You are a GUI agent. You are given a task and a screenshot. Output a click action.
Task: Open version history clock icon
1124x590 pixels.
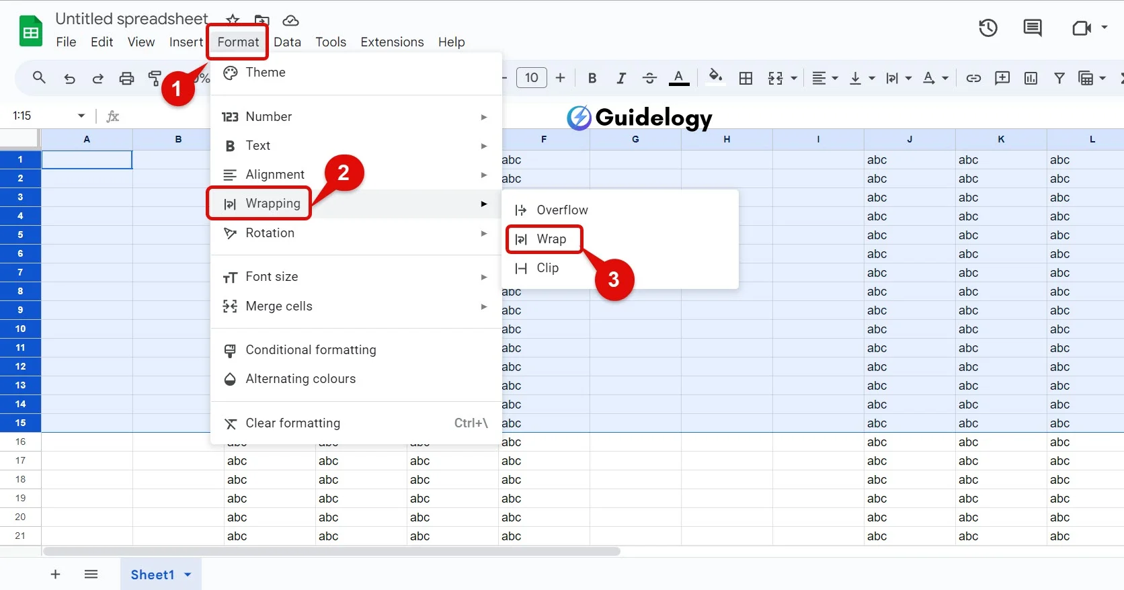(x=988, y=28)
